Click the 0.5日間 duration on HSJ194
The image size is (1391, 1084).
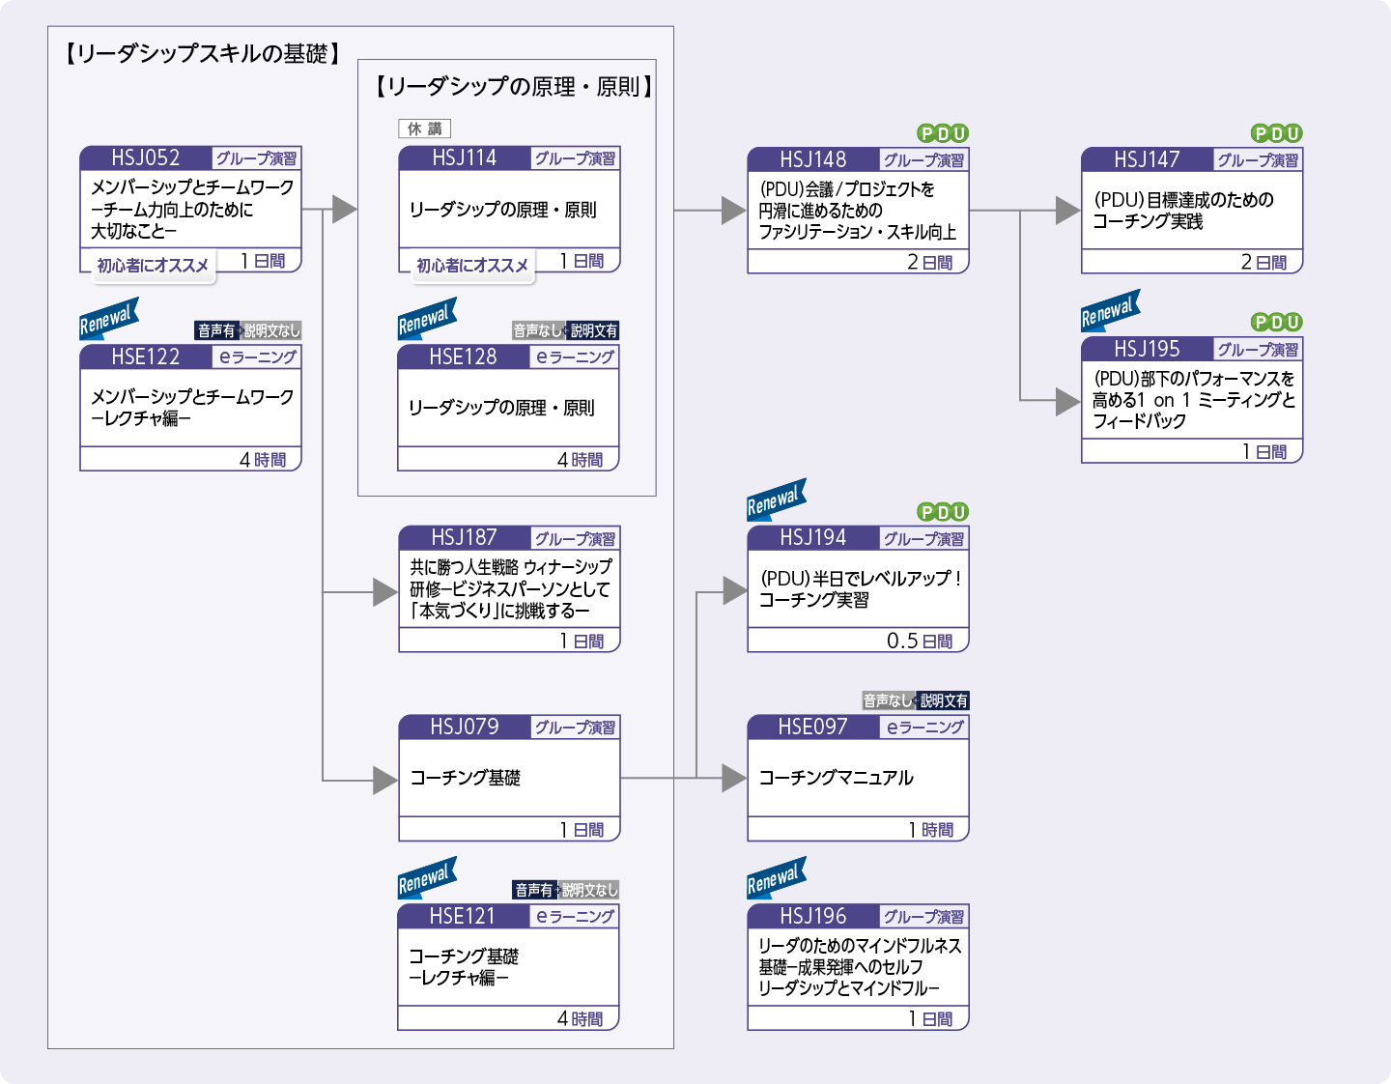[x=920, y=641]
